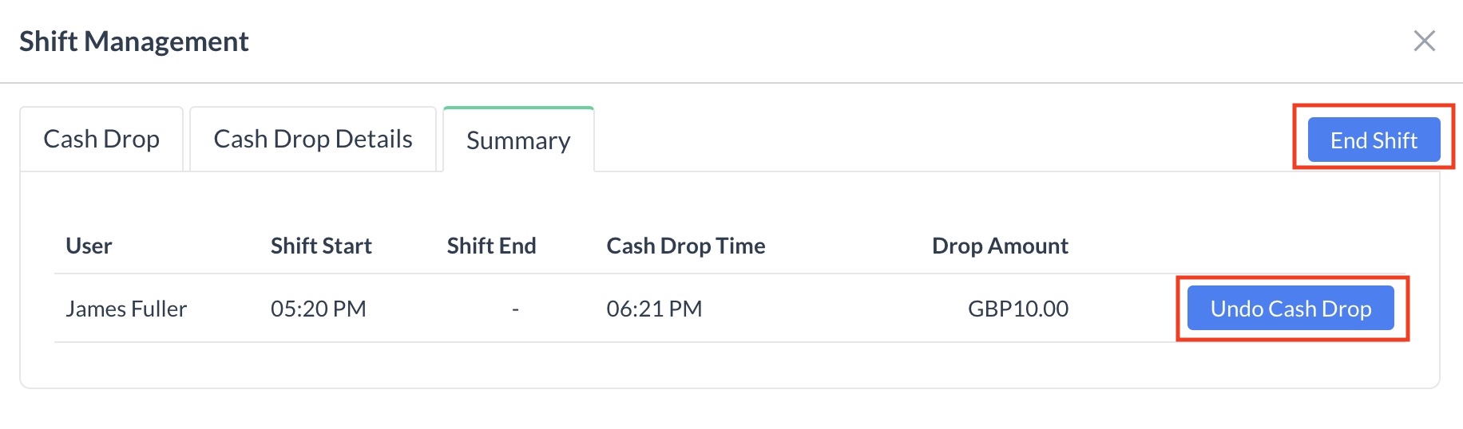Viewport: 1463px width, 429px height.
Task: Click the 06:21 PM cash drop time
Action: click(x=654, y=309)
